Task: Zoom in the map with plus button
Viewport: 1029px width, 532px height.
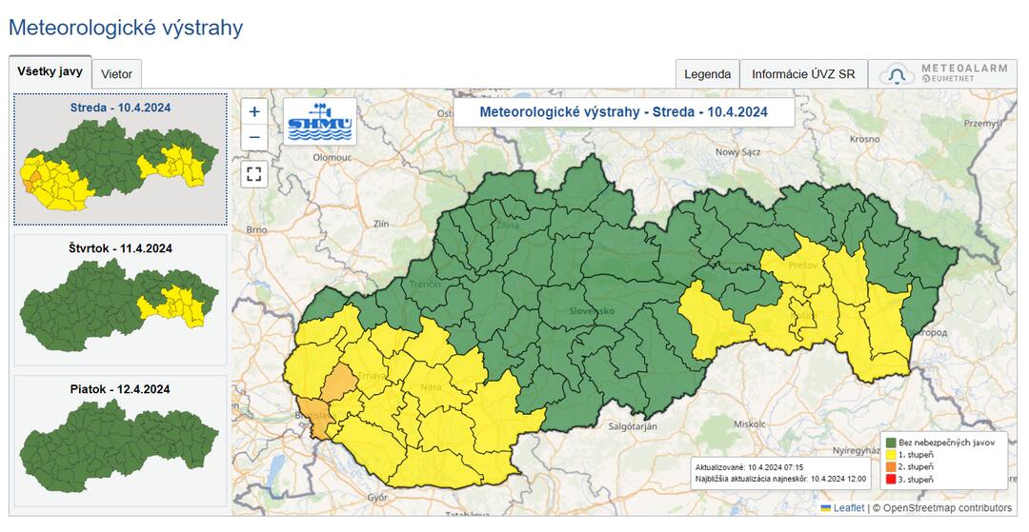Action: [254, 111]
